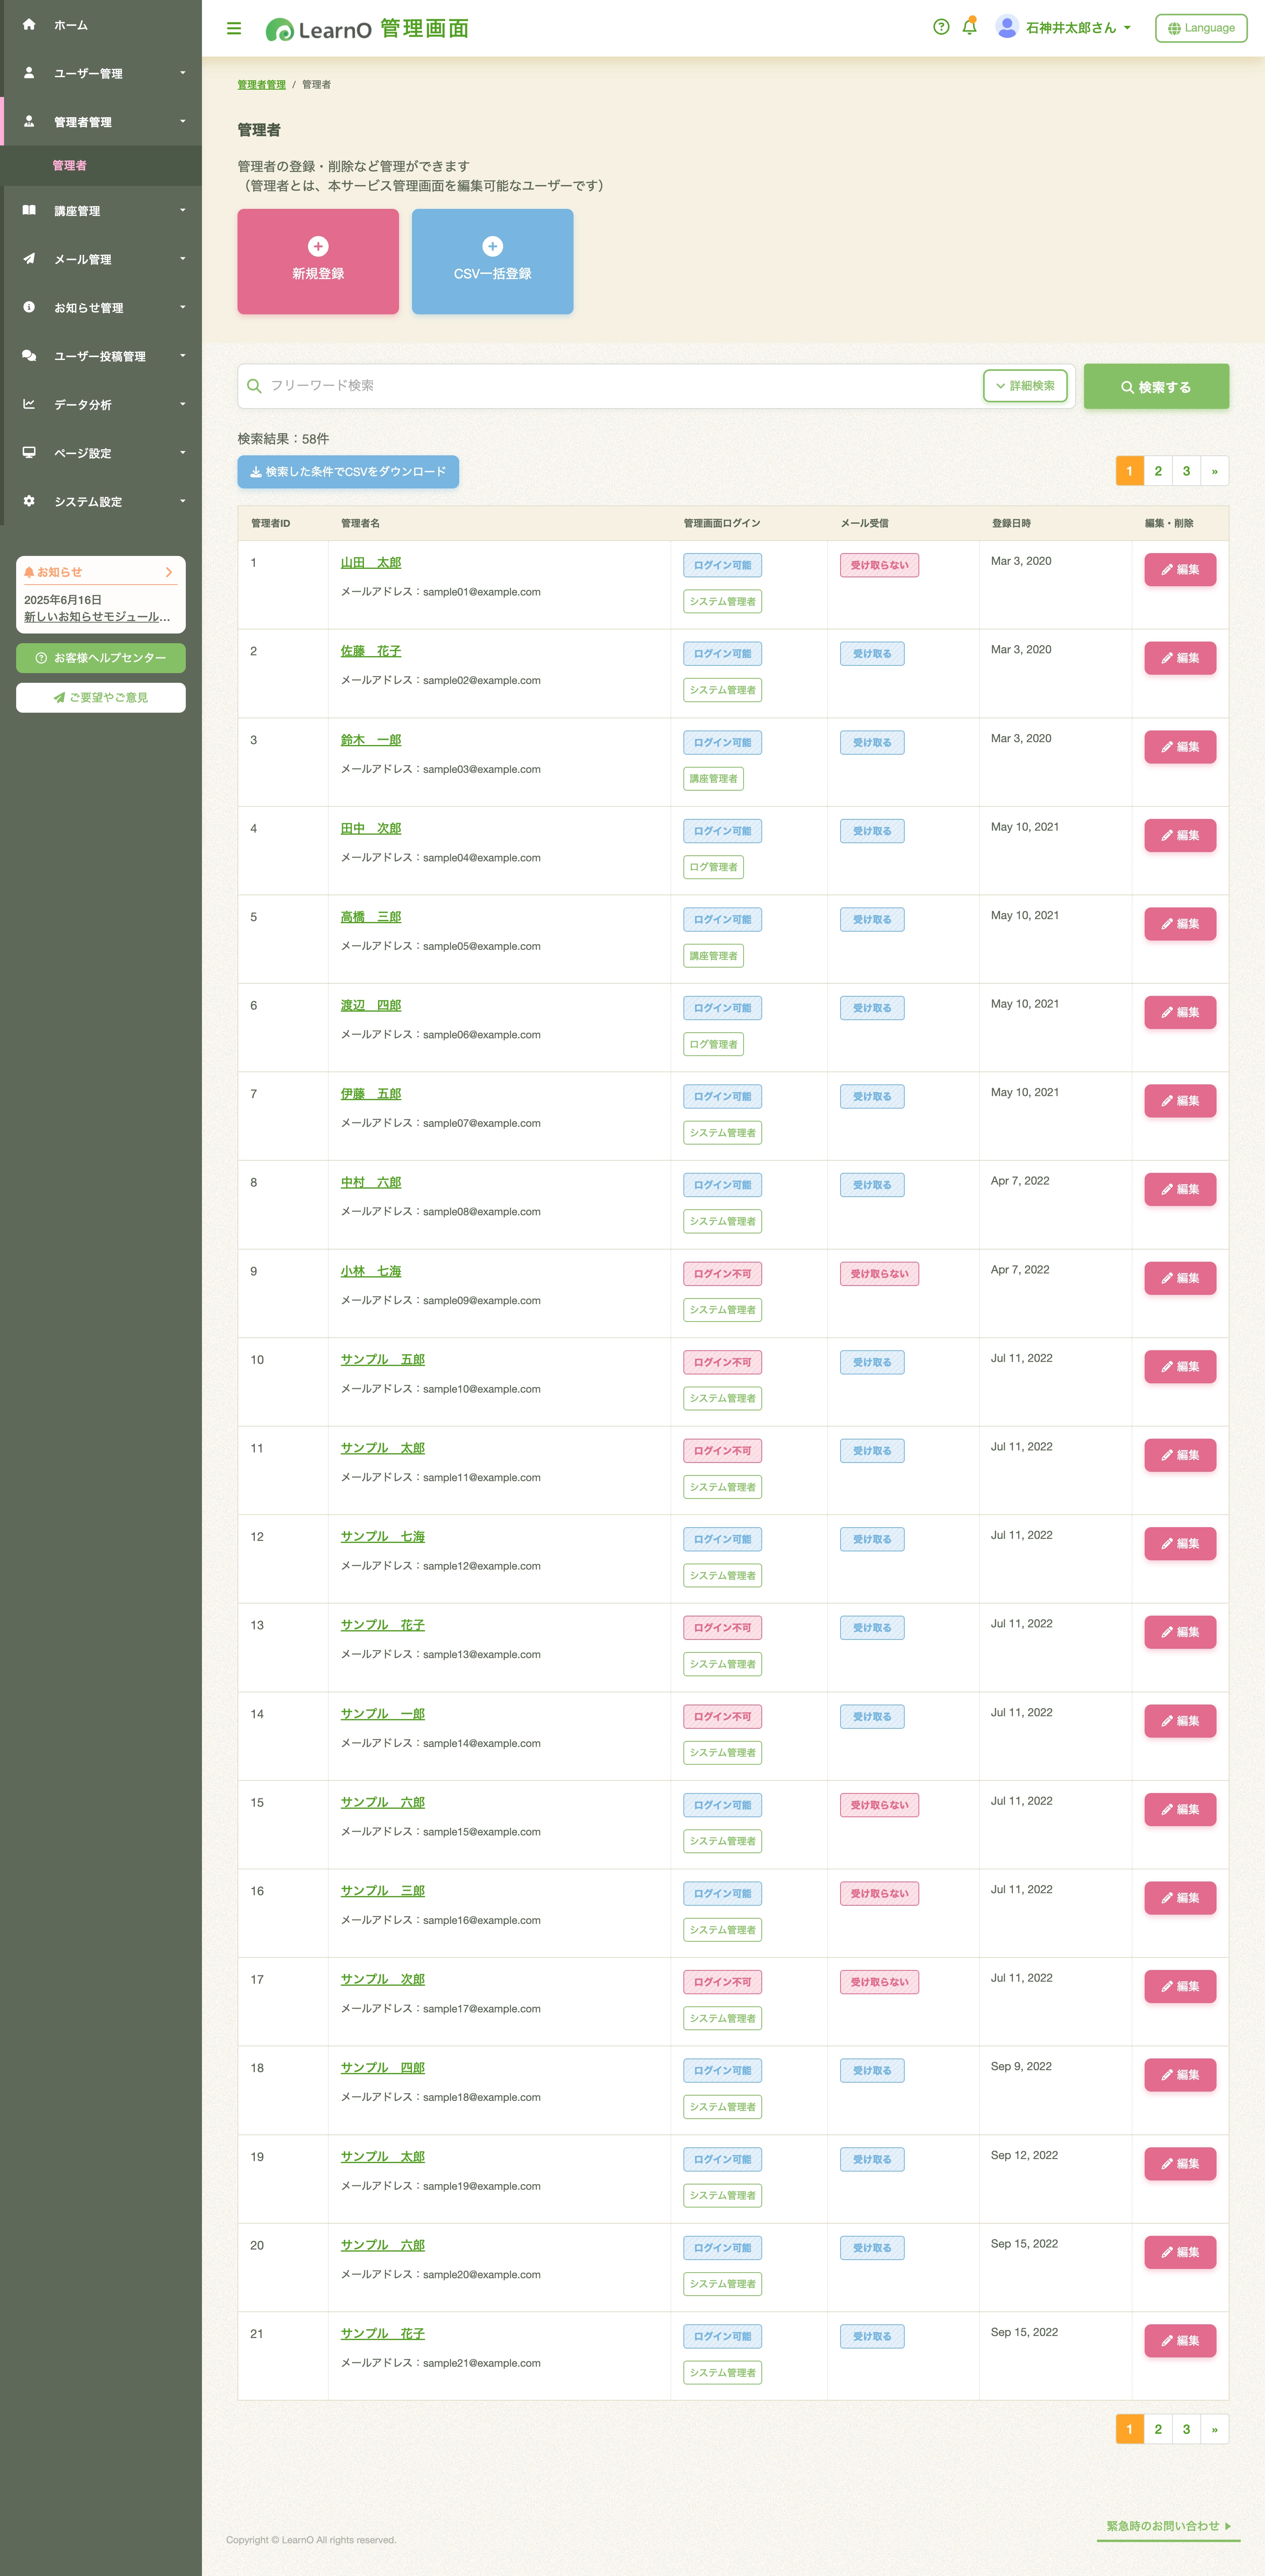Click the フリーワード検索 input field
This screenshot has height=2576, width=1265.
pyautogui.click(x=620, y=386)
